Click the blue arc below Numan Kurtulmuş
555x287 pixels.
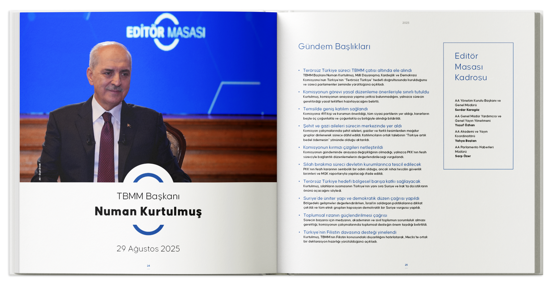[x=148, y=229]
